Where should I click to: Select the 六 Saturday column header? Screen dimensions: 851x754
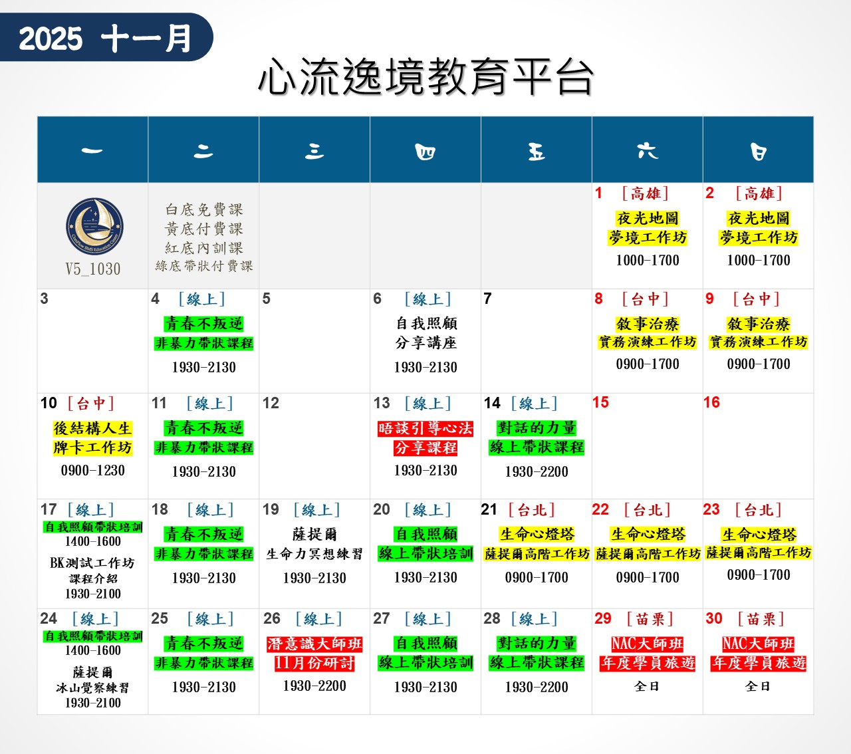pyautogui.click(x=647, y=150)
